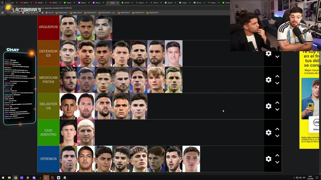
Task: Click the VEREMOS blue label
Action: click(x=48, y=159)
